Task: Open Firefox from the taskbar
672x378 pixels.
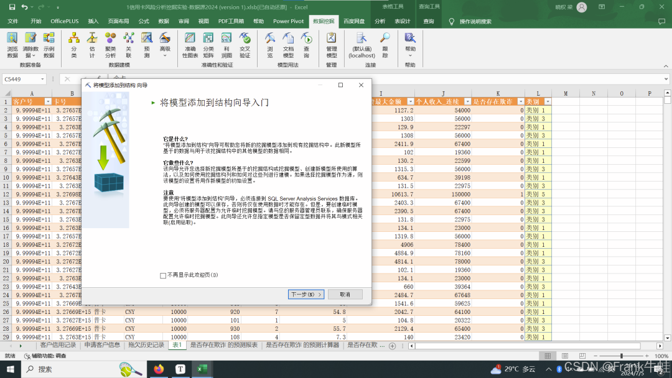Action: tap(159, 369)
